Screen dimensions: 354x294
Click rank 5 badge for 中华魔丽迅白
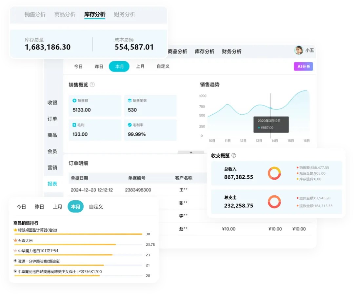click(x=15, y=271)
